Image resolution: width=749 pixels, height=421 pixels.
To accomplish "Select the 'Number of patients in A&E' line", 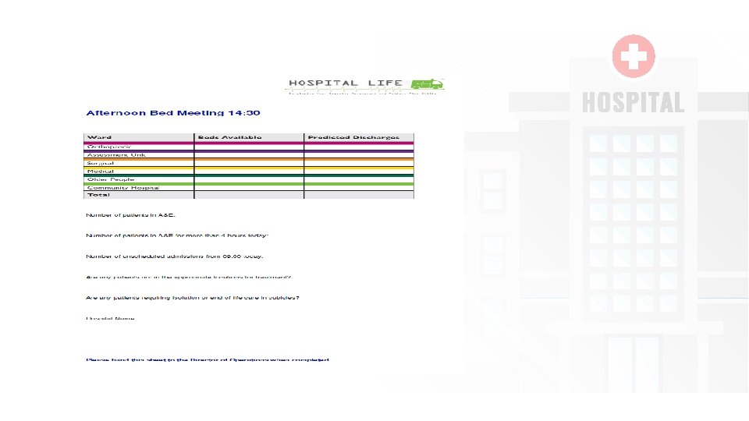I will pyautogui.click(x=130, y=215).
